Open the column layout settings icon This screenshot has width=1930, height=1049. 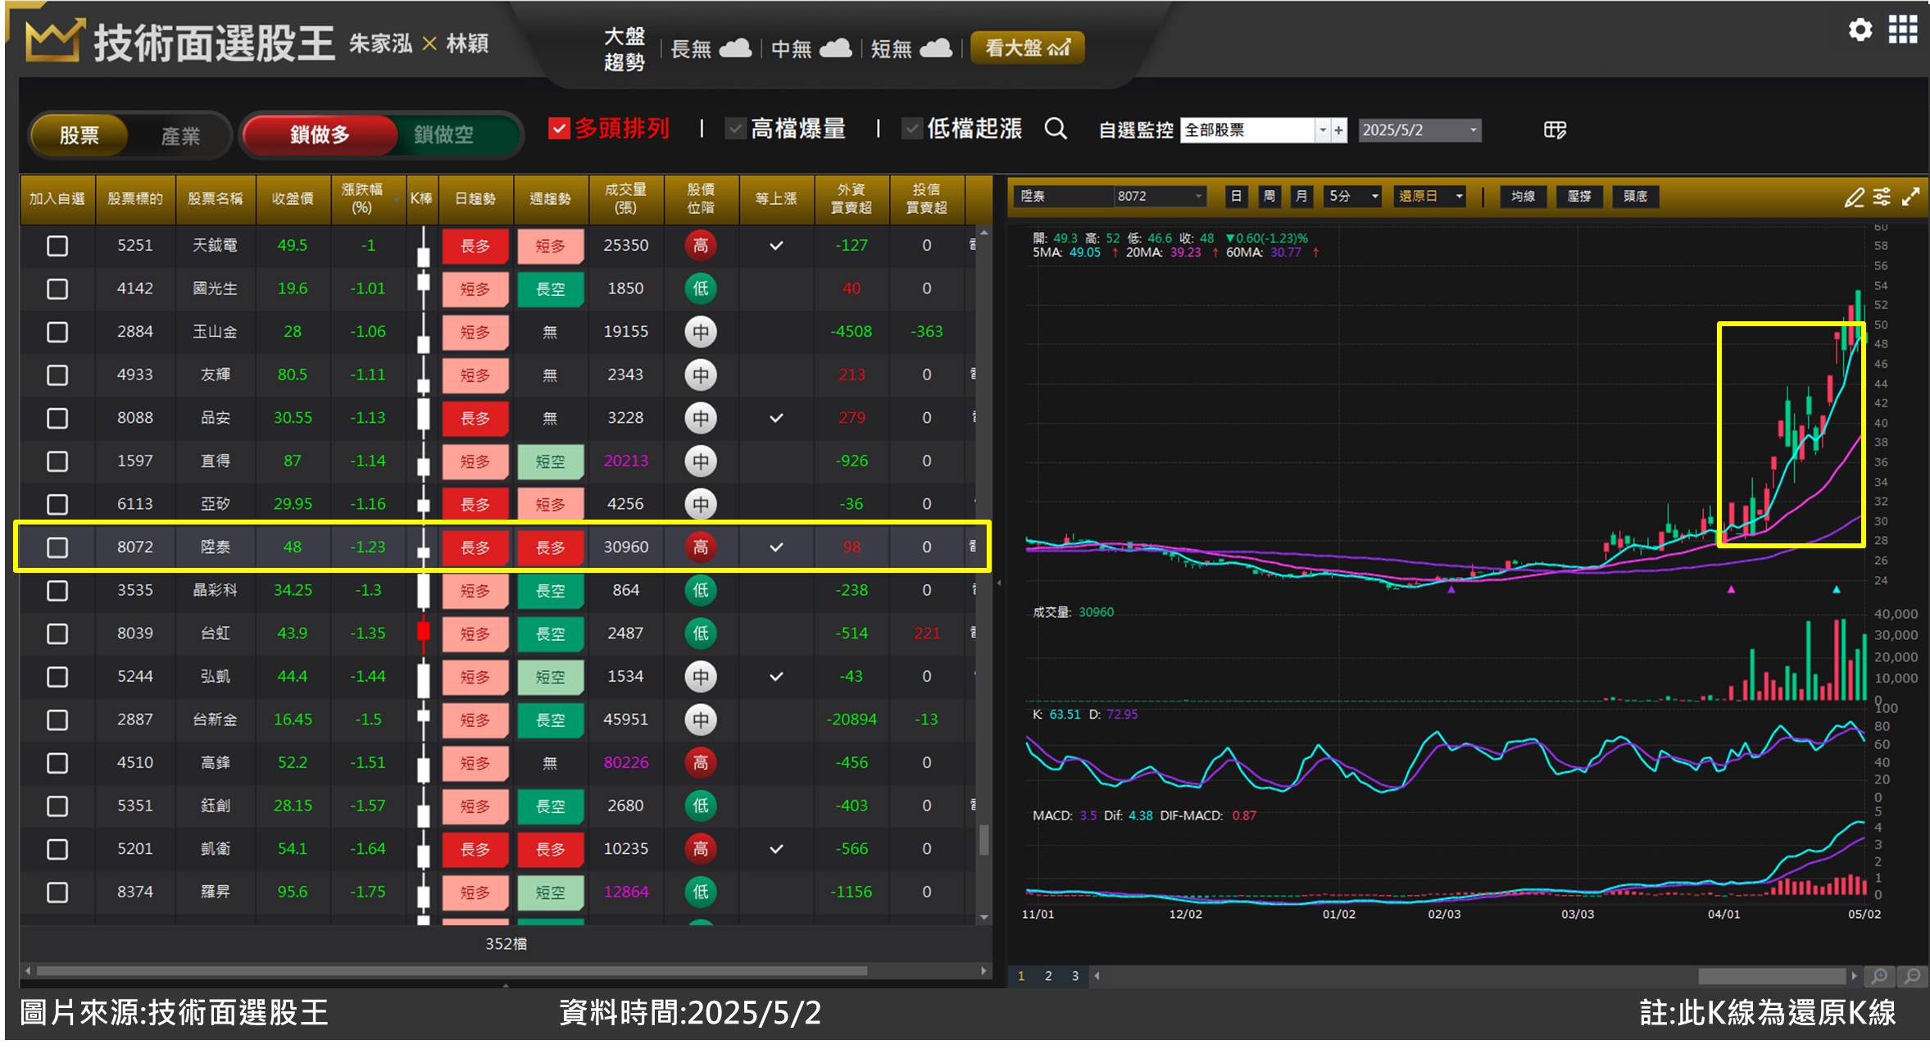1555,129
